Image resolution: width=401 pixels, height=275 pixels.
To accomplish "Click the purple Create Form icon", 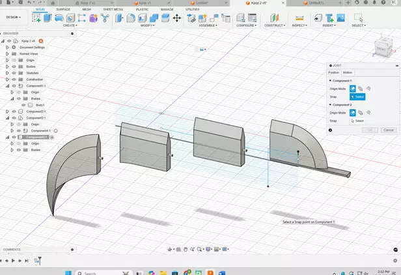I will [93, 18].
